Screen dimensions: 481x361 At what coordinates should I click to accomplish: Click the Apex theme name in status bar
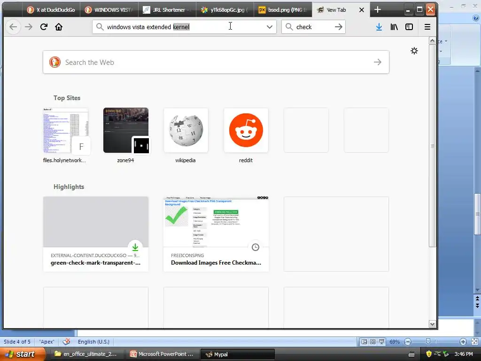click(x=47, y=342)
